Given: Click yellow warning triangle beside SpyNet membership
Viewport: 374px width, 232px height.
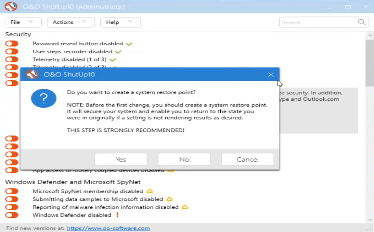Looking at the screenshot, I should click(150, 191).
